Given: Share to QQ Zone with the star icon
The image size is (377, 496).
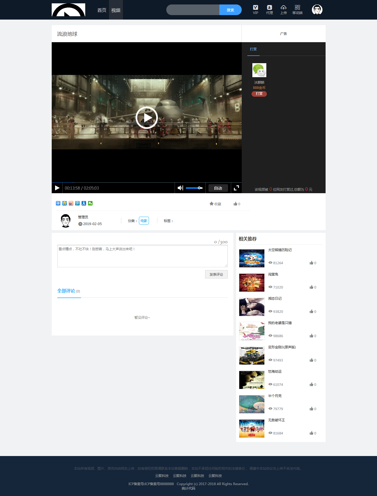Looking at the screenshot, I should (65, 203).
